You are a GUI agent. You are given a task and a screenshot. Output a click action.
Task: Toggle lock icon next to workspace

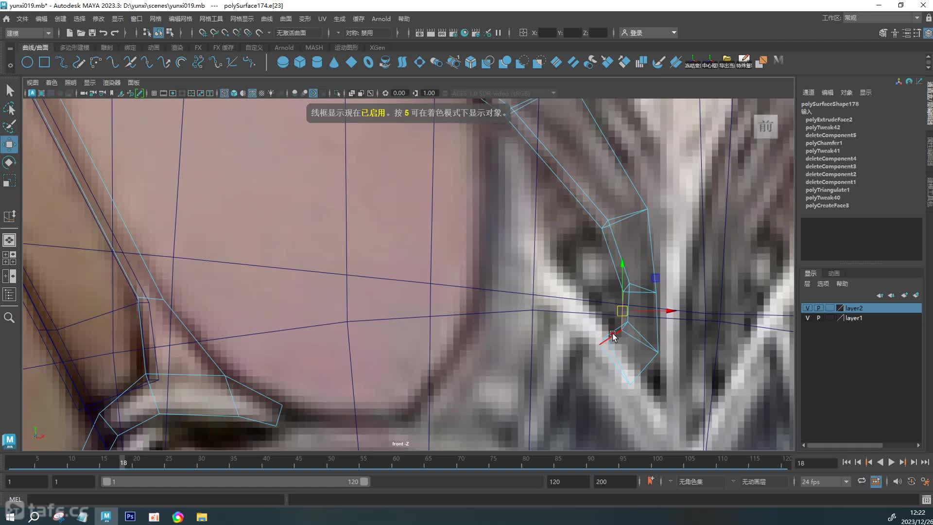[928, 18]
